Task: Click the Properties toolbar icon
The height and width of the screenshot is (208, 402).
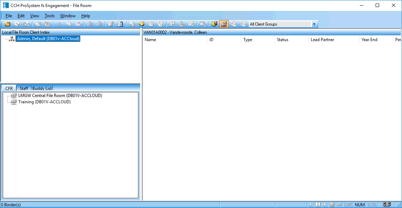Action: pos(111,24)
